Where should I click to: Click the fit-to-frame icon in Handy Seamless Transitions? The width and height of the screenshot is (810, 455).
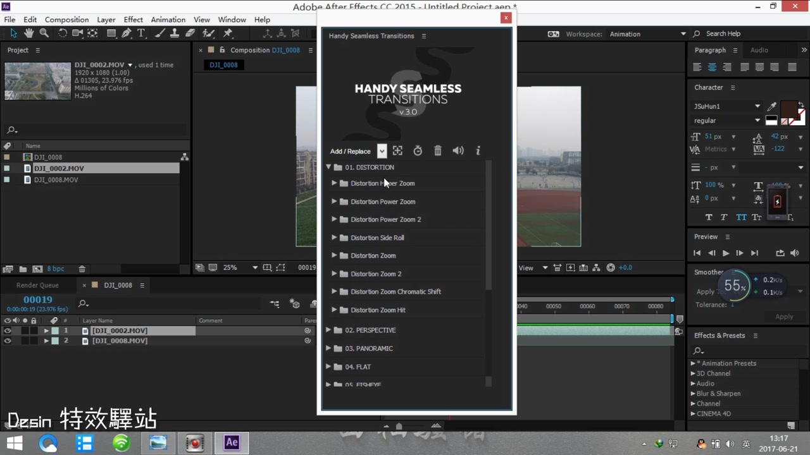point(397,150)
